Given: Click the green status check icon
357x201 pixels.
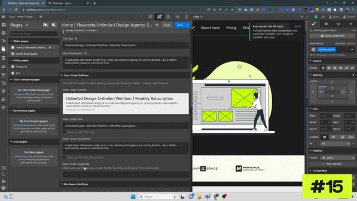Looking at the screenshot, I should (x=316, y=17).
